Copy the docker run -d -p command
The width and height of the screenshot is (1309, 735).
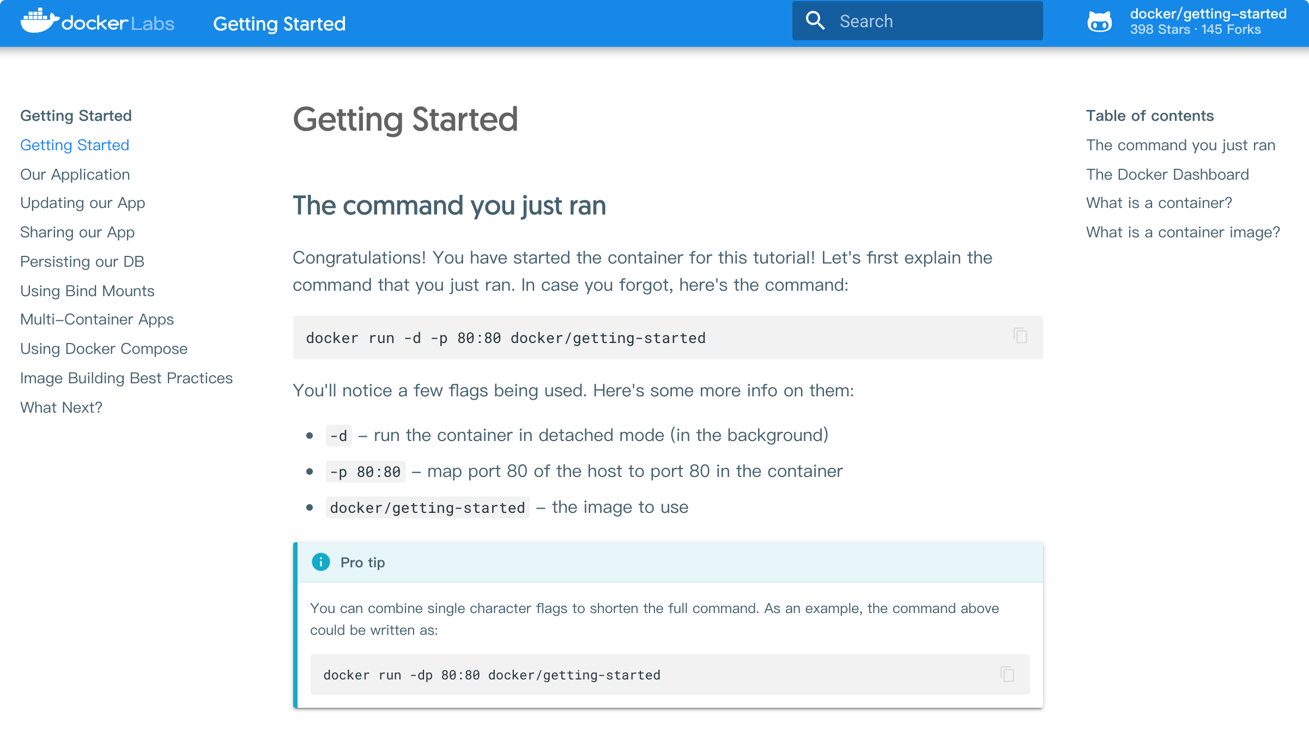tap(1020, 336)
